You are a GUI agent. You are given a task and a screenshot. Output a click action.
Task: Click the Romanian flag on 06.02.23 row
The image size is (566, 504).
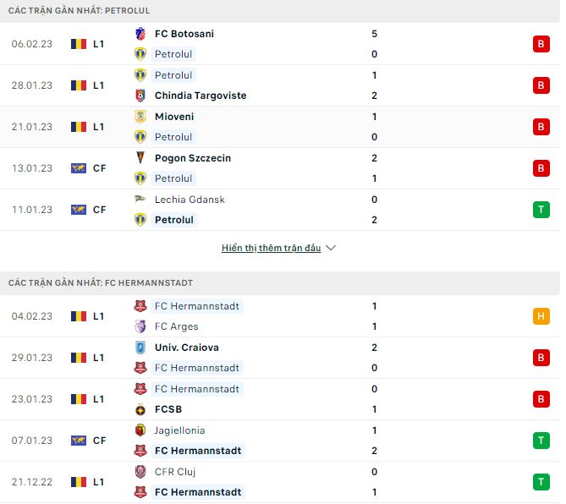[79, 44]
